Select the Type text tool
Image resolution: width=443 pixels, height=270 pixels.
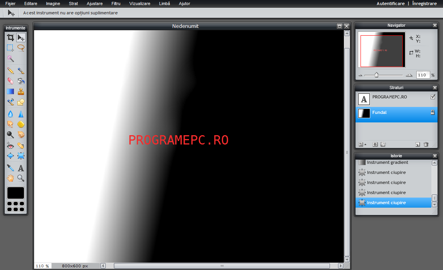[21, 168]
